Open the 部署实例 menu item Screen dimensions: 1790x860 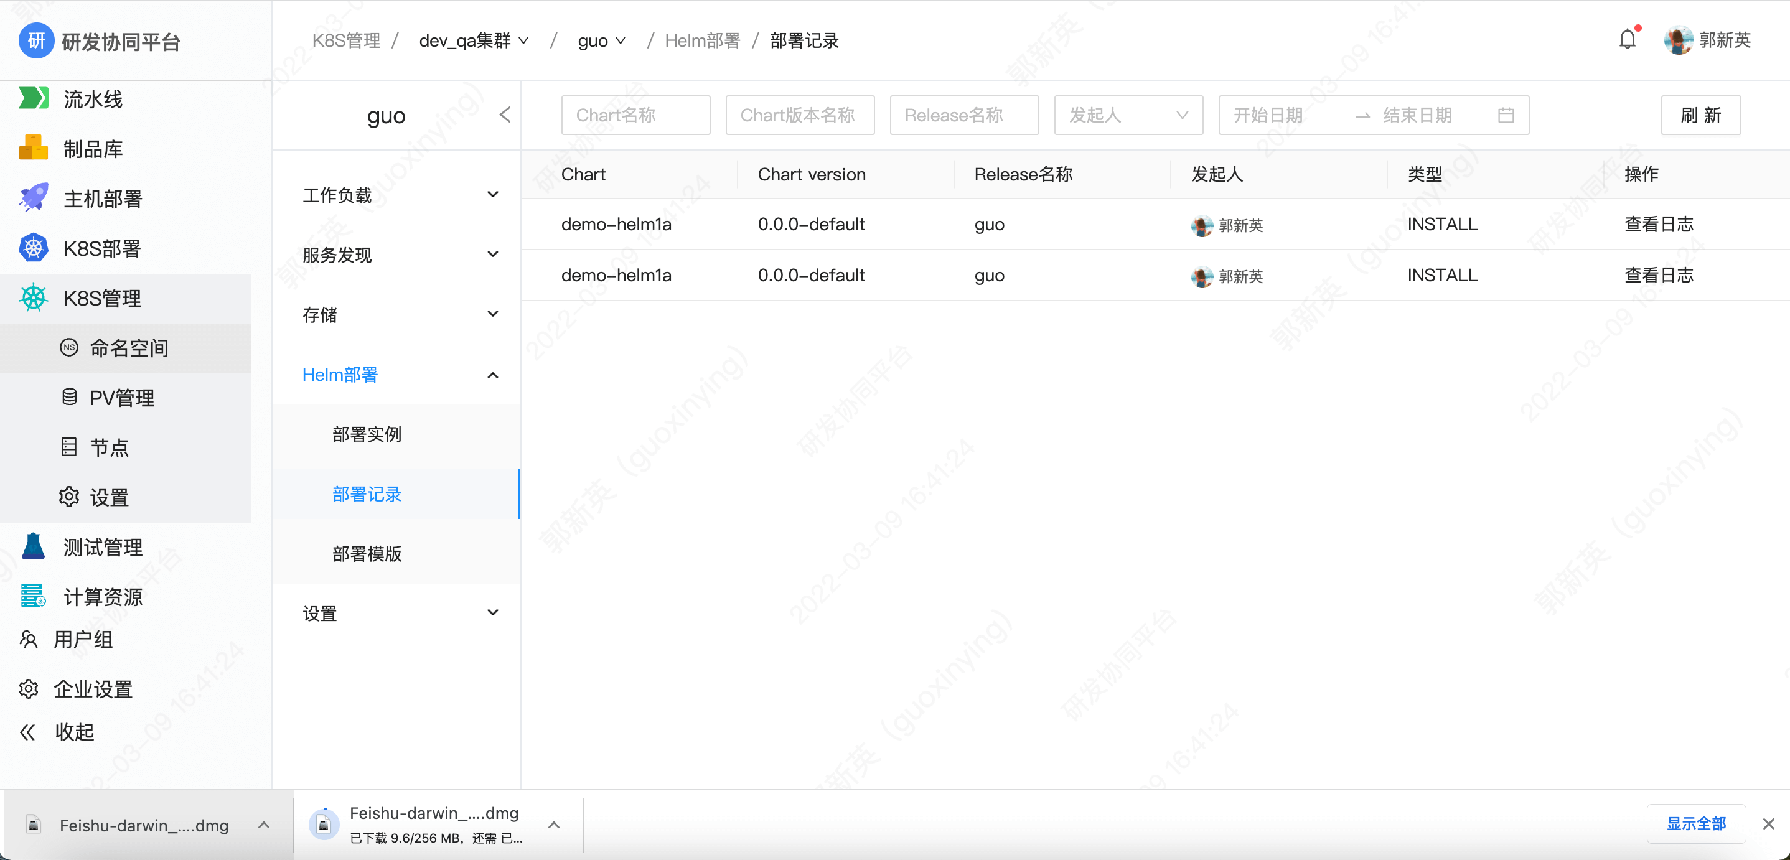[x=367, y=434]
